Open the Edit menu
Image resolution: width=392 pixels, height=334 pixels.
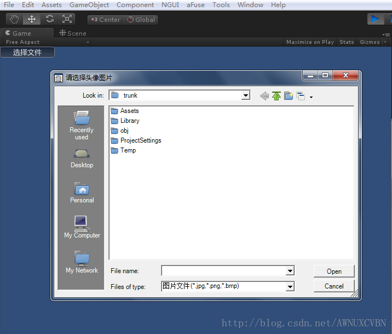(28, 5)
